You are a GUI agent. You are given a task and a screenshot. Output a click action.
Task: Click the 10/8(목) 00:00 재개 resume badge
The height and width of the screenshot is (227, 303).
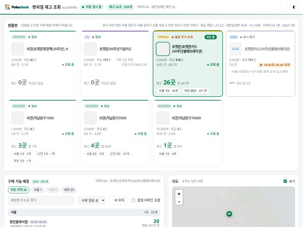click(275, 65)
